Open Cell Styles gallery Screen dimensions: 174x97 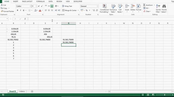[120, 8]
